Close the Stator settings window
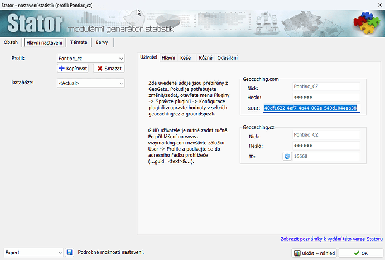 [x=380, y=5]
